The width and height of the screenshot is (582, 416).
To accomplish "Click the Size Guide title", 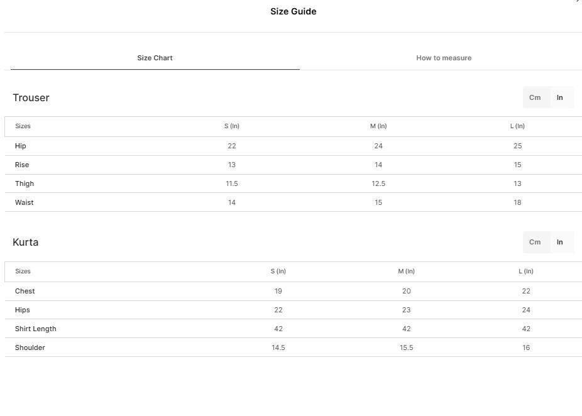I will coord(294,11).
